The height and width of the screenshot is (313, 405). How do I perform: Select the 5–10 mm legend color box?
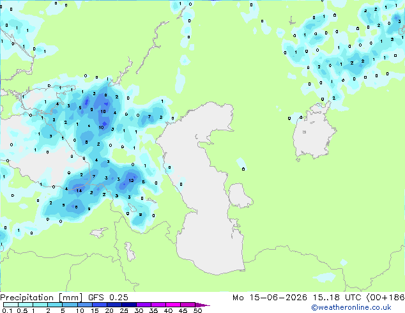coord(70,305)
